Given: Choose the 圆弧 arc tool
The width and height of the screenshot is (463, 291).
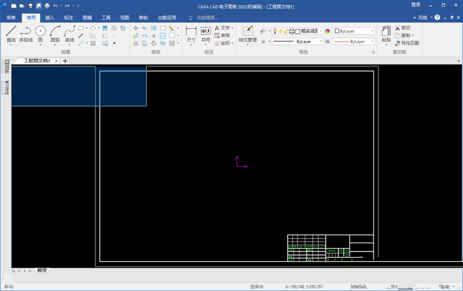Looking at the screenshot, I should click(55, 34).
